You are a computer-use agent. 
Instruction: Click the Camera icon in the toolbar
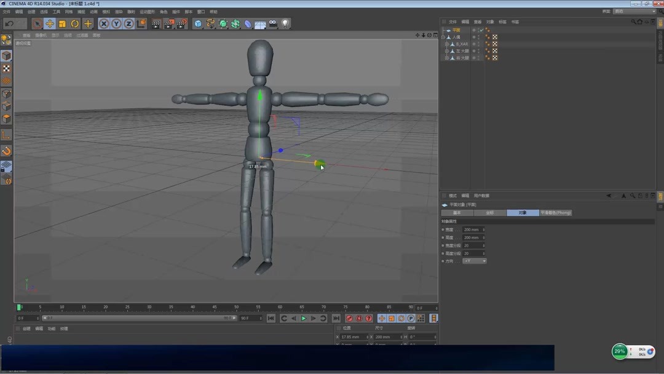tap(272, 23)
